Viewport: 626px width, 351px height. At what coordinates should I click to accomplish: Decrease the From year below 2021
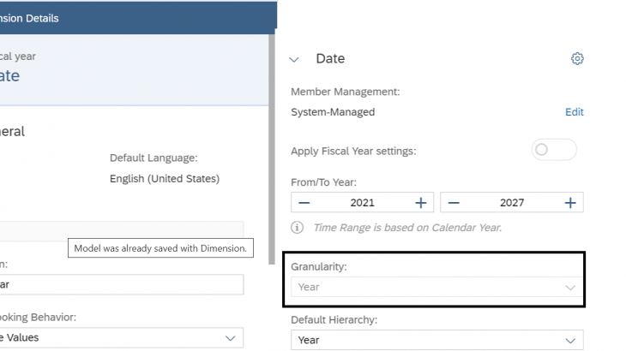[x=304, y=203]
